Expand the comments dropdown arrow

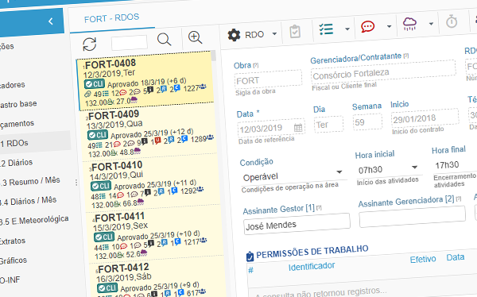pyautogui.click(x=389, y=26)
